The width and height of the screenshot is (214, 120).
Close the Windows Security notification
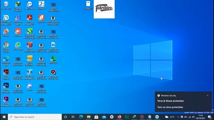[x=207, y=96]
